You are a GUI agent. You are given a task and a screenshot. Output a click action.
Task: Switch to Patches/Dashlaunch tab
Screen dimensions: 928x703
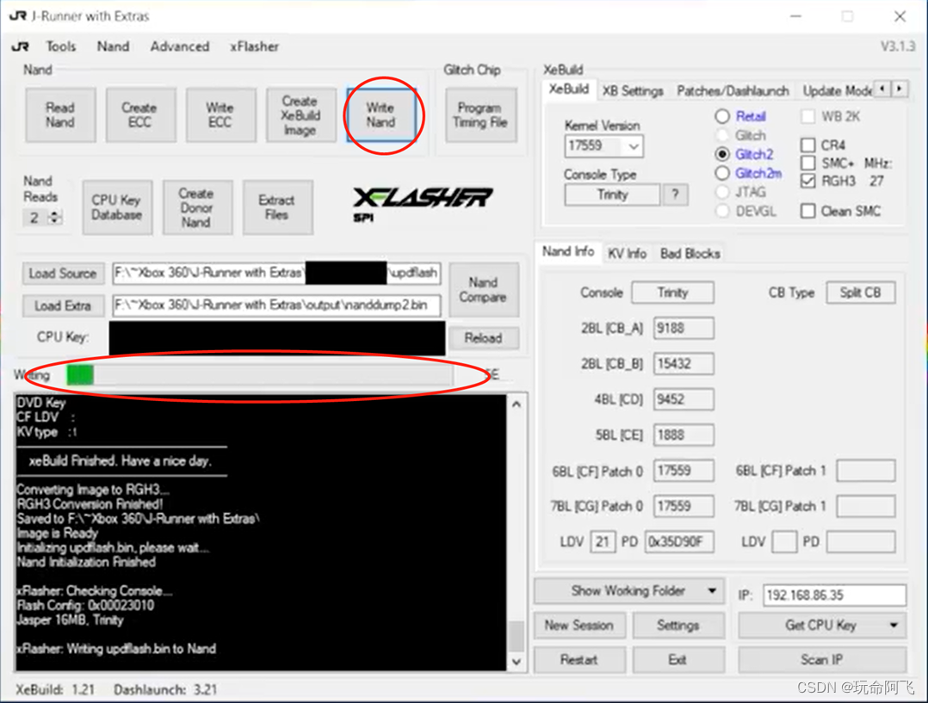pos(733,90)
